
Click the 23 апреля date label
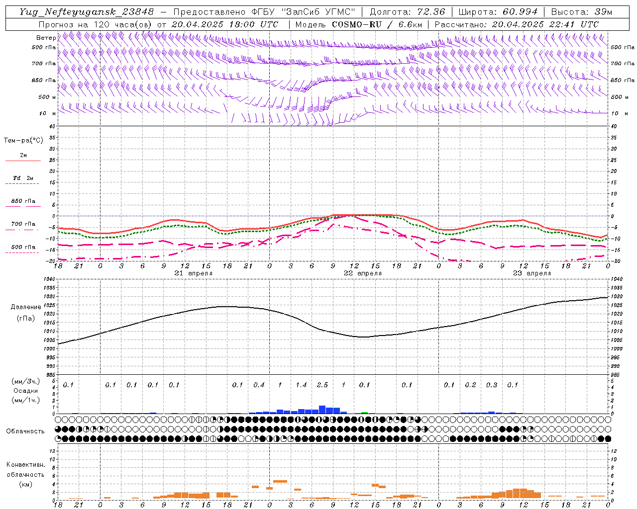[x=532, y=273]
